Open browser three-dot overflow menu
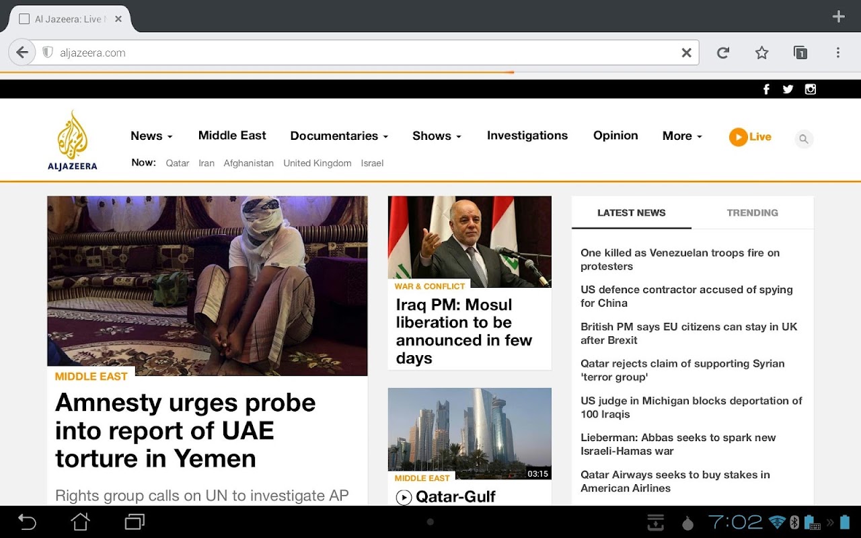This screenshot has width=861, height=538. point(838,52)
